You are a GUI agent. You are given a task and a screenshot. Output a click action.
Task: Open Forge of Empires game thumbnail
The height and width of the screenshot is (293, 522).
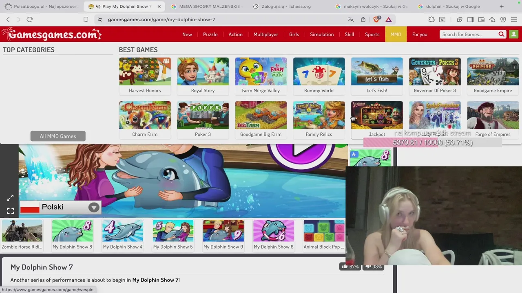pyautogui.click(x=493, y=120)
